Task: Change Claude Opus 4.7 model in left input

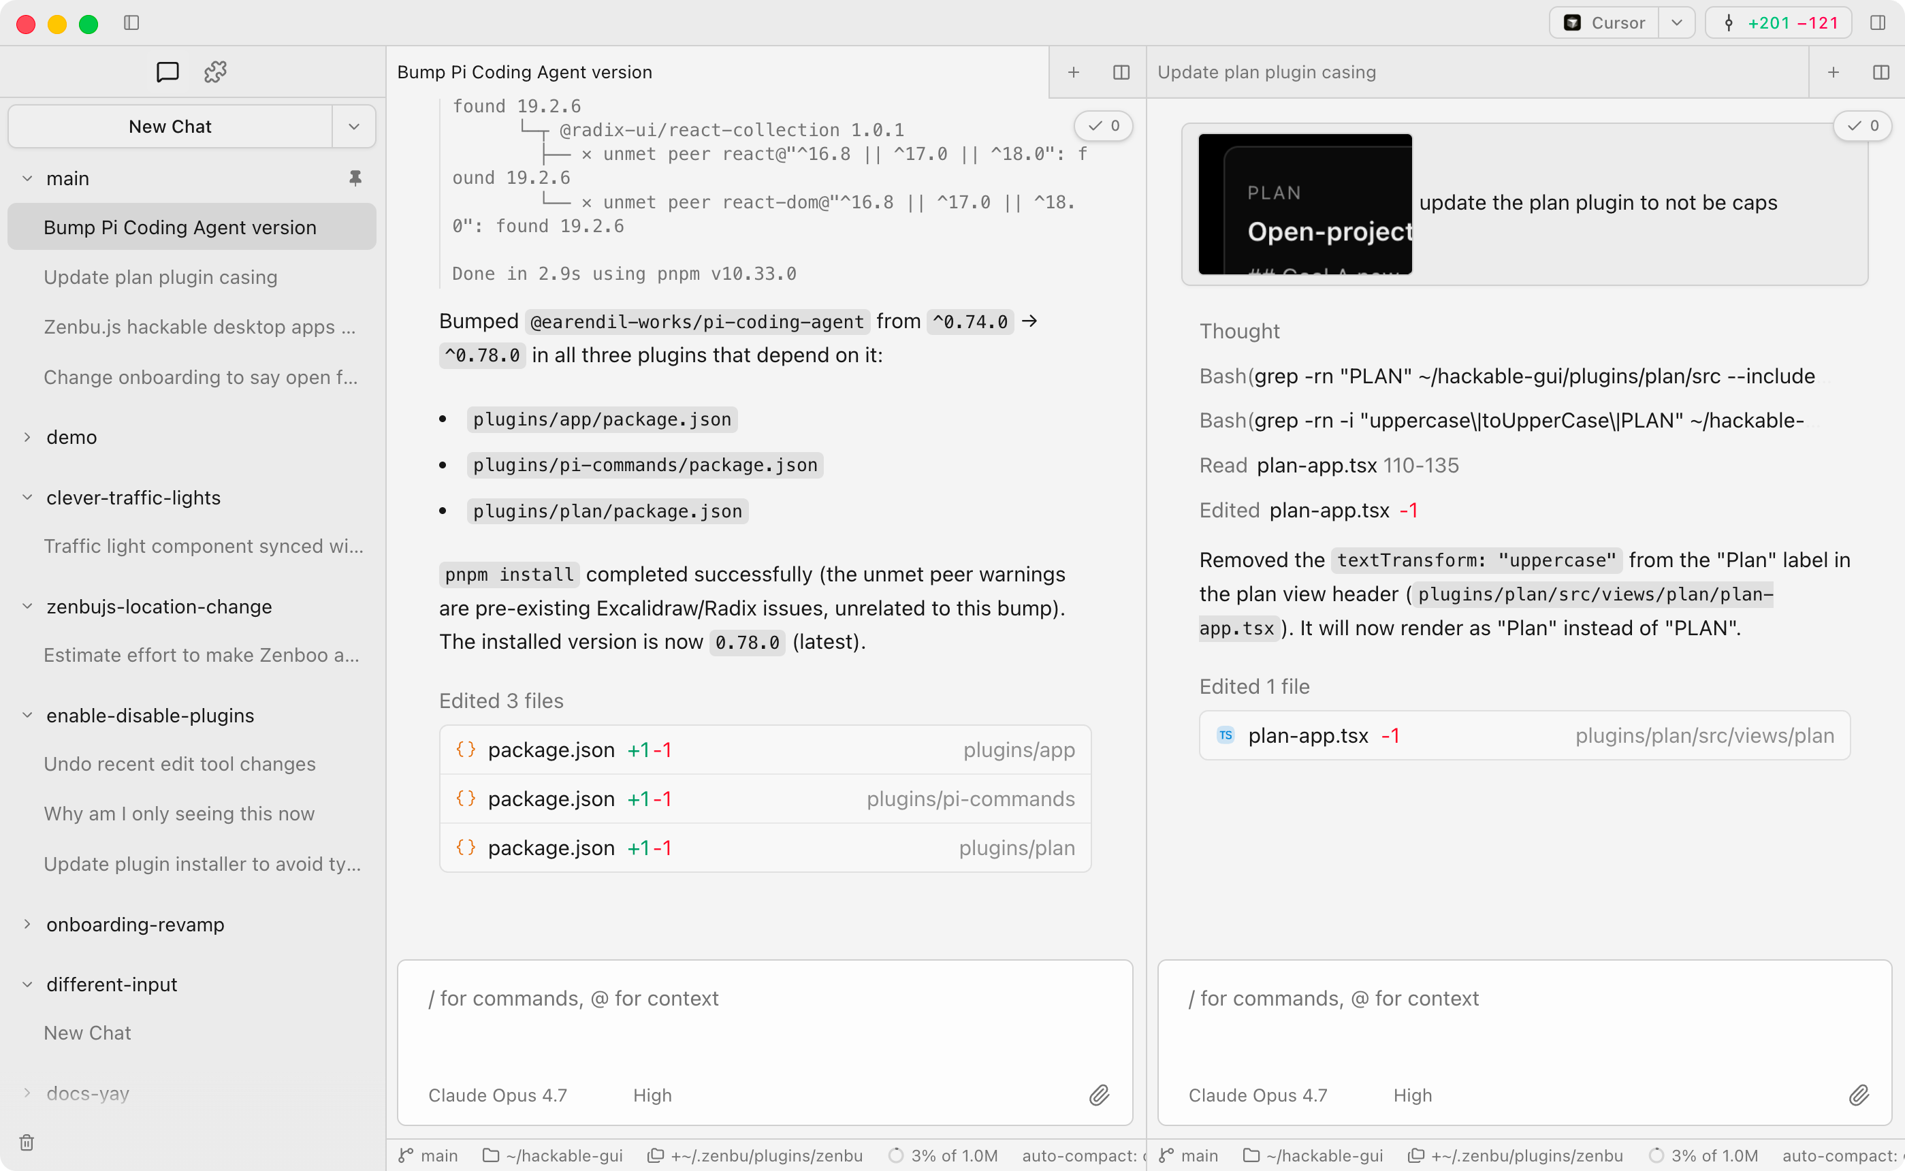Action: [498, 1095]
